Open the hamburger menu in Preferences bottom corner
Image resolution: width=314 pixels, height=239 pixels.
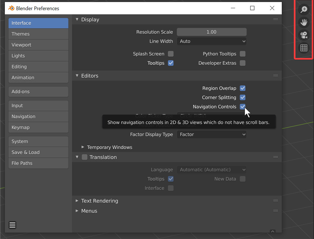(x=12, y=225)
